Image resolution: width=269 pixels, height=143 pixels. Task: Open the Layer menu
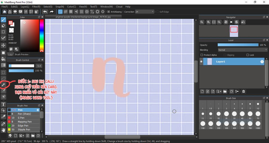tap(25, 7)
